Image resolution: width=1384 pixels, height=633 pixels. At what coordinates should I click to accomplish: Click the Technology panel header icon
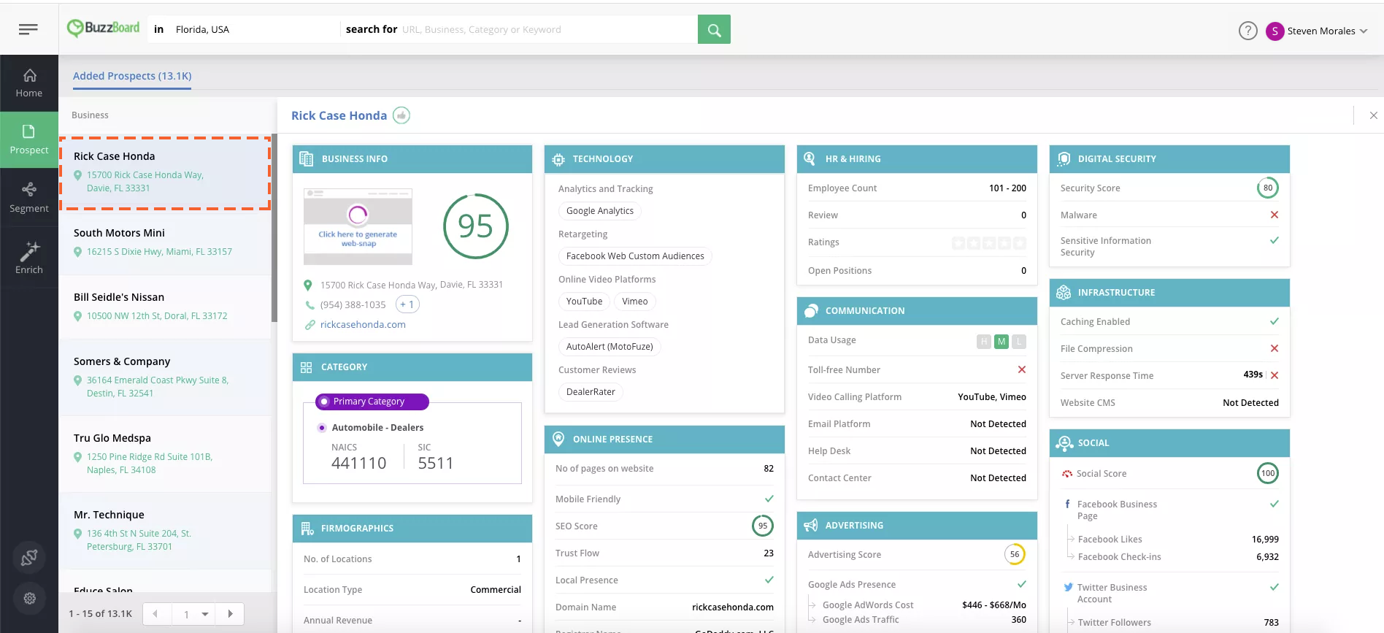(558, 159)
